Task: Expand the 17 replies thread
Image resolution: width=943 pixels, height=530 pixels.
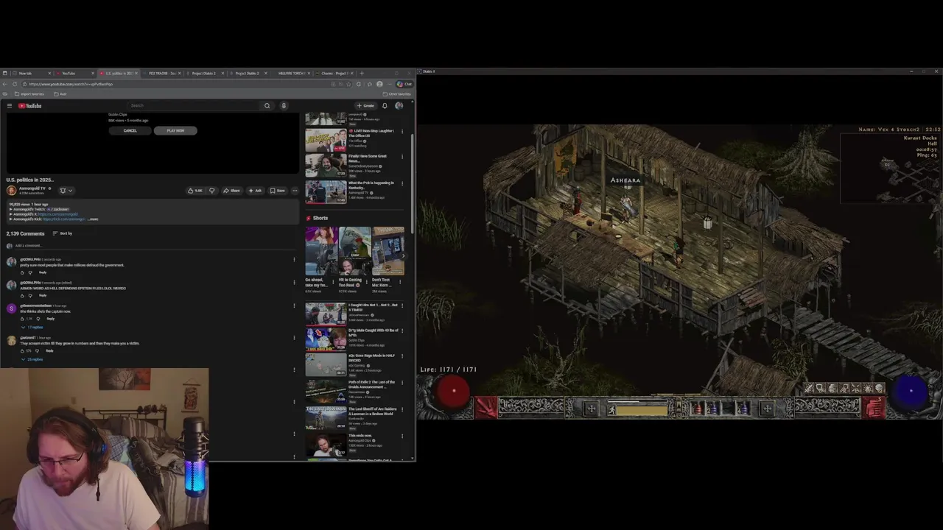Action: [x=32, y=327]
